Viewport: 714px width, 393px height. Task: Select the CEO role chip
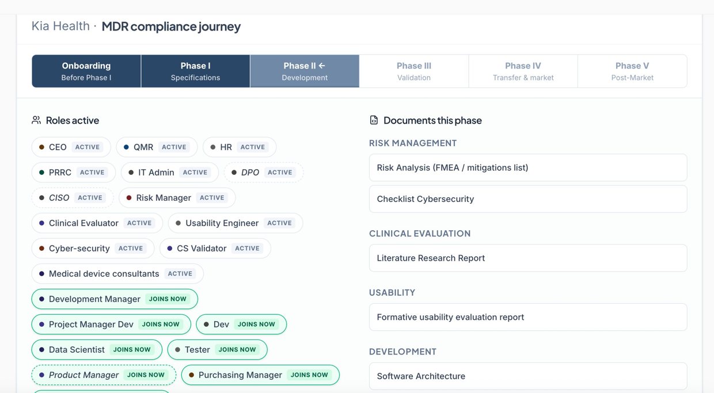(x=71, y=147)
